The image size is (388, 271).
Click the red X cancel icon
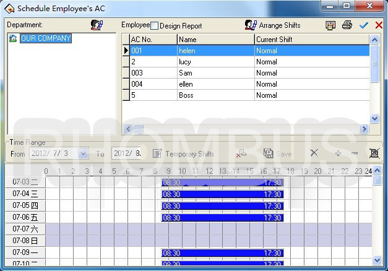[379, 25]
